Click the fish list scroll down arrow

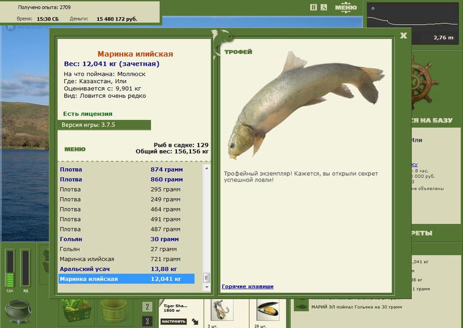pyautogui.click(x=207, y=287)
